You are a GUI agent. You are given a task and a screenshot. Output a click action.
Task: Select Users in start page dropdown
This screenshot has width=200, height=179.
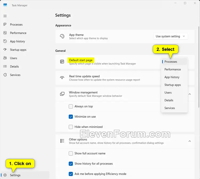[x=174, y=93]
